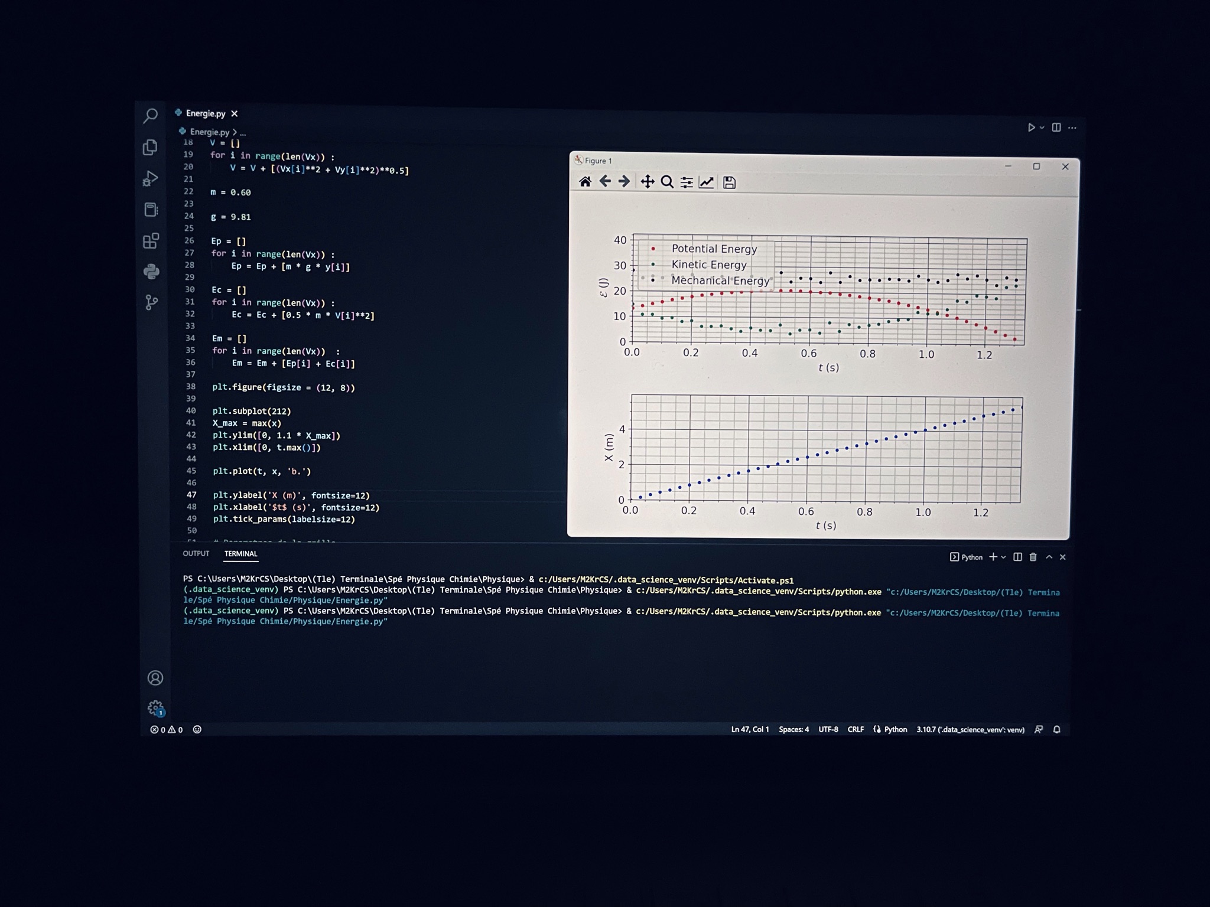Image resolution: width=1210 pixels, height=907 pixels.
Task: Open Run and Debug view
Action: [151, 178]
